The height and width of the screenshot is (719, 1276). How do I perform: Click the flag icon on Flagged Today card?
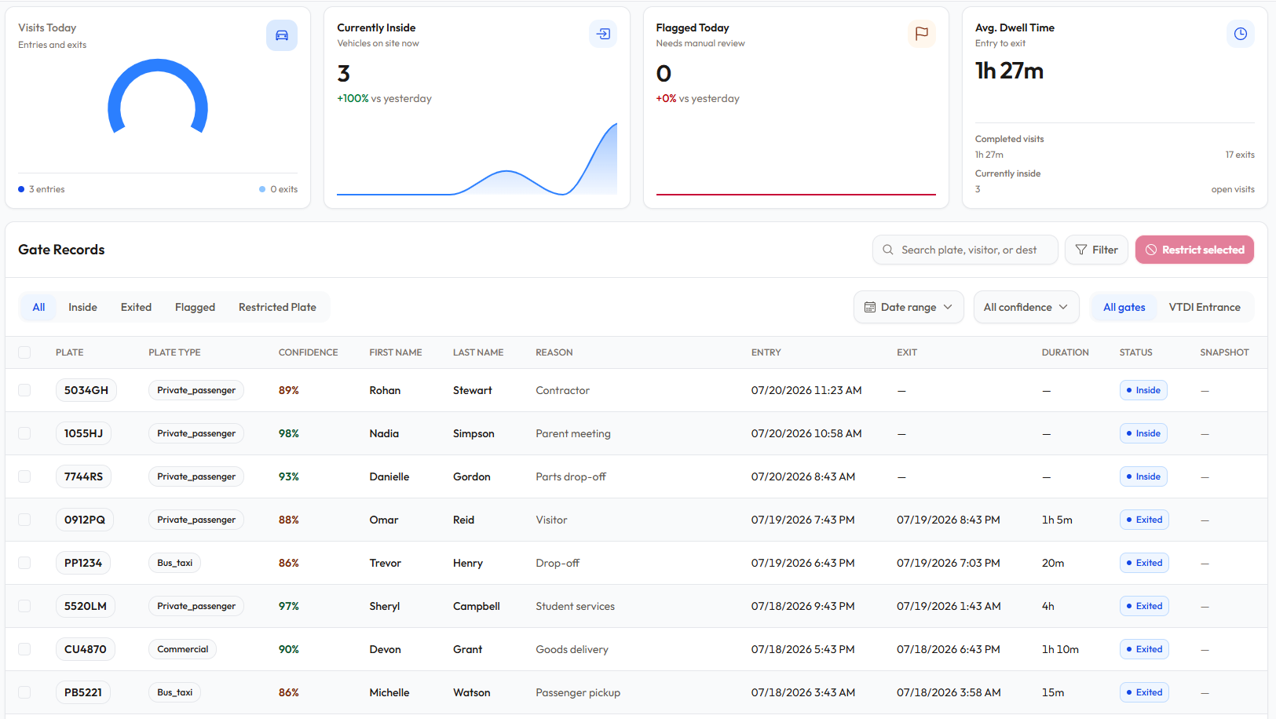pyautogui.click(x=922, y=34)
